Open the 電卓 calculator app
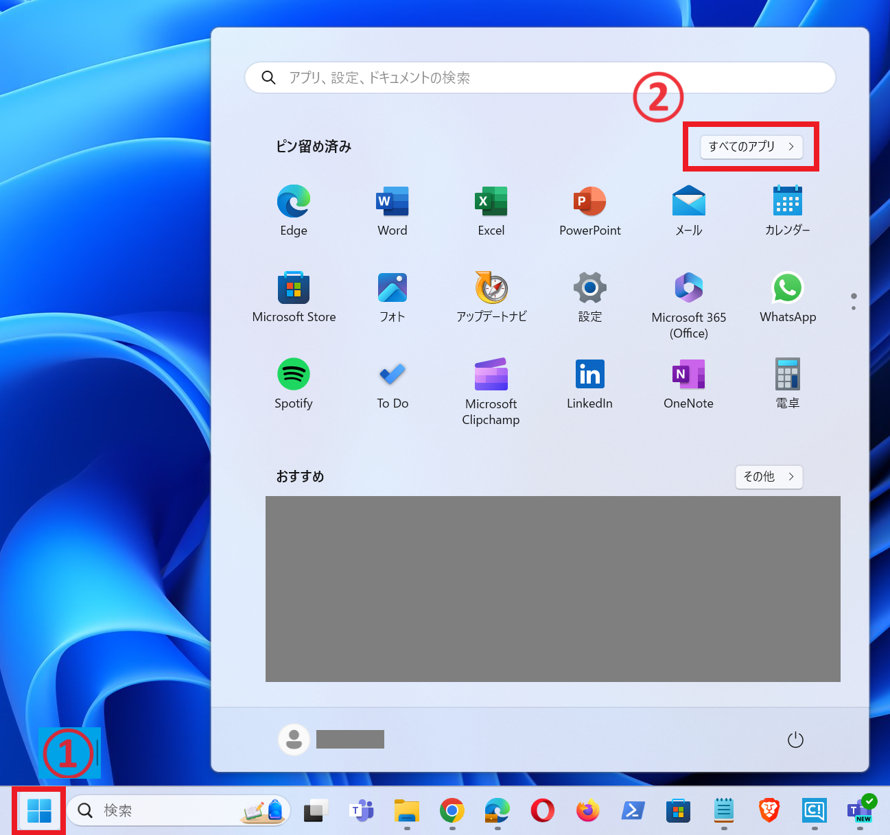The image size is (890, 835). pyautogui.click(x=788, y=384)
